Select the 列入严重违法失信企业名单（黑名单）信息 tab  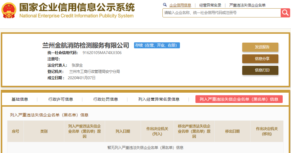(x=239, y=99)
